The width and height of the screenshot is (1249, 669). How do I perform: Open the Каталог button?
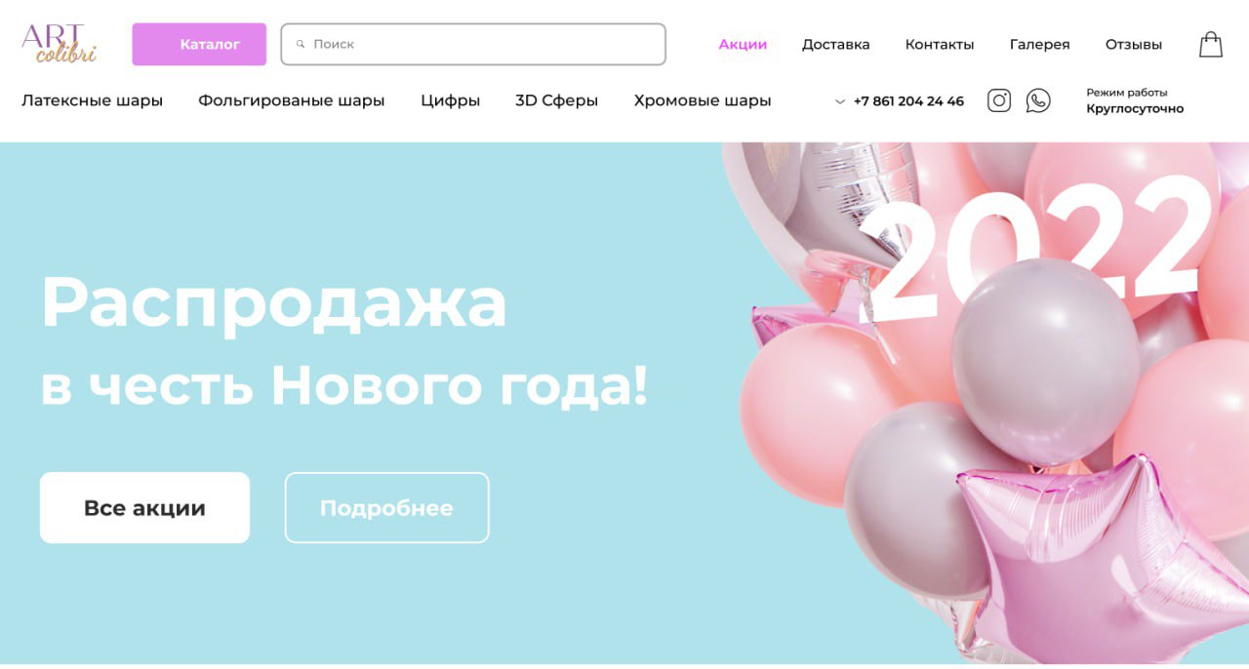tap(199, 44)
